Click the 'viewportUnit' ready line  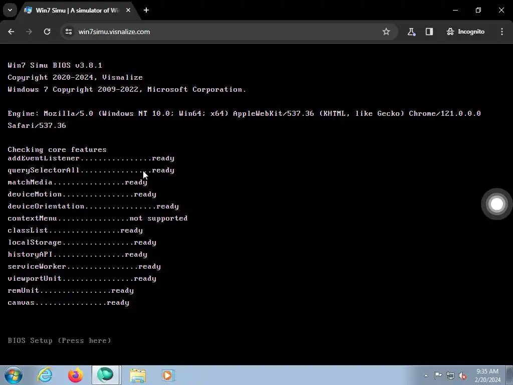[82, 279]
